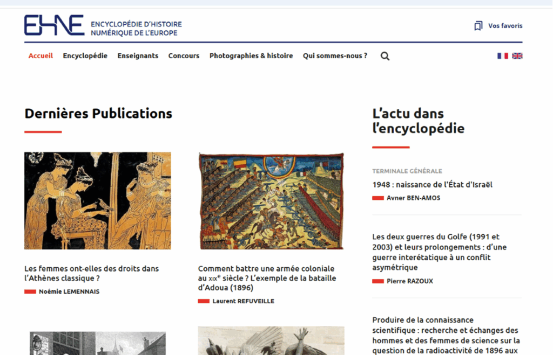Open the Produire de la connaissance scientifique article
553x355 pixels.
[x=446, y=335]
